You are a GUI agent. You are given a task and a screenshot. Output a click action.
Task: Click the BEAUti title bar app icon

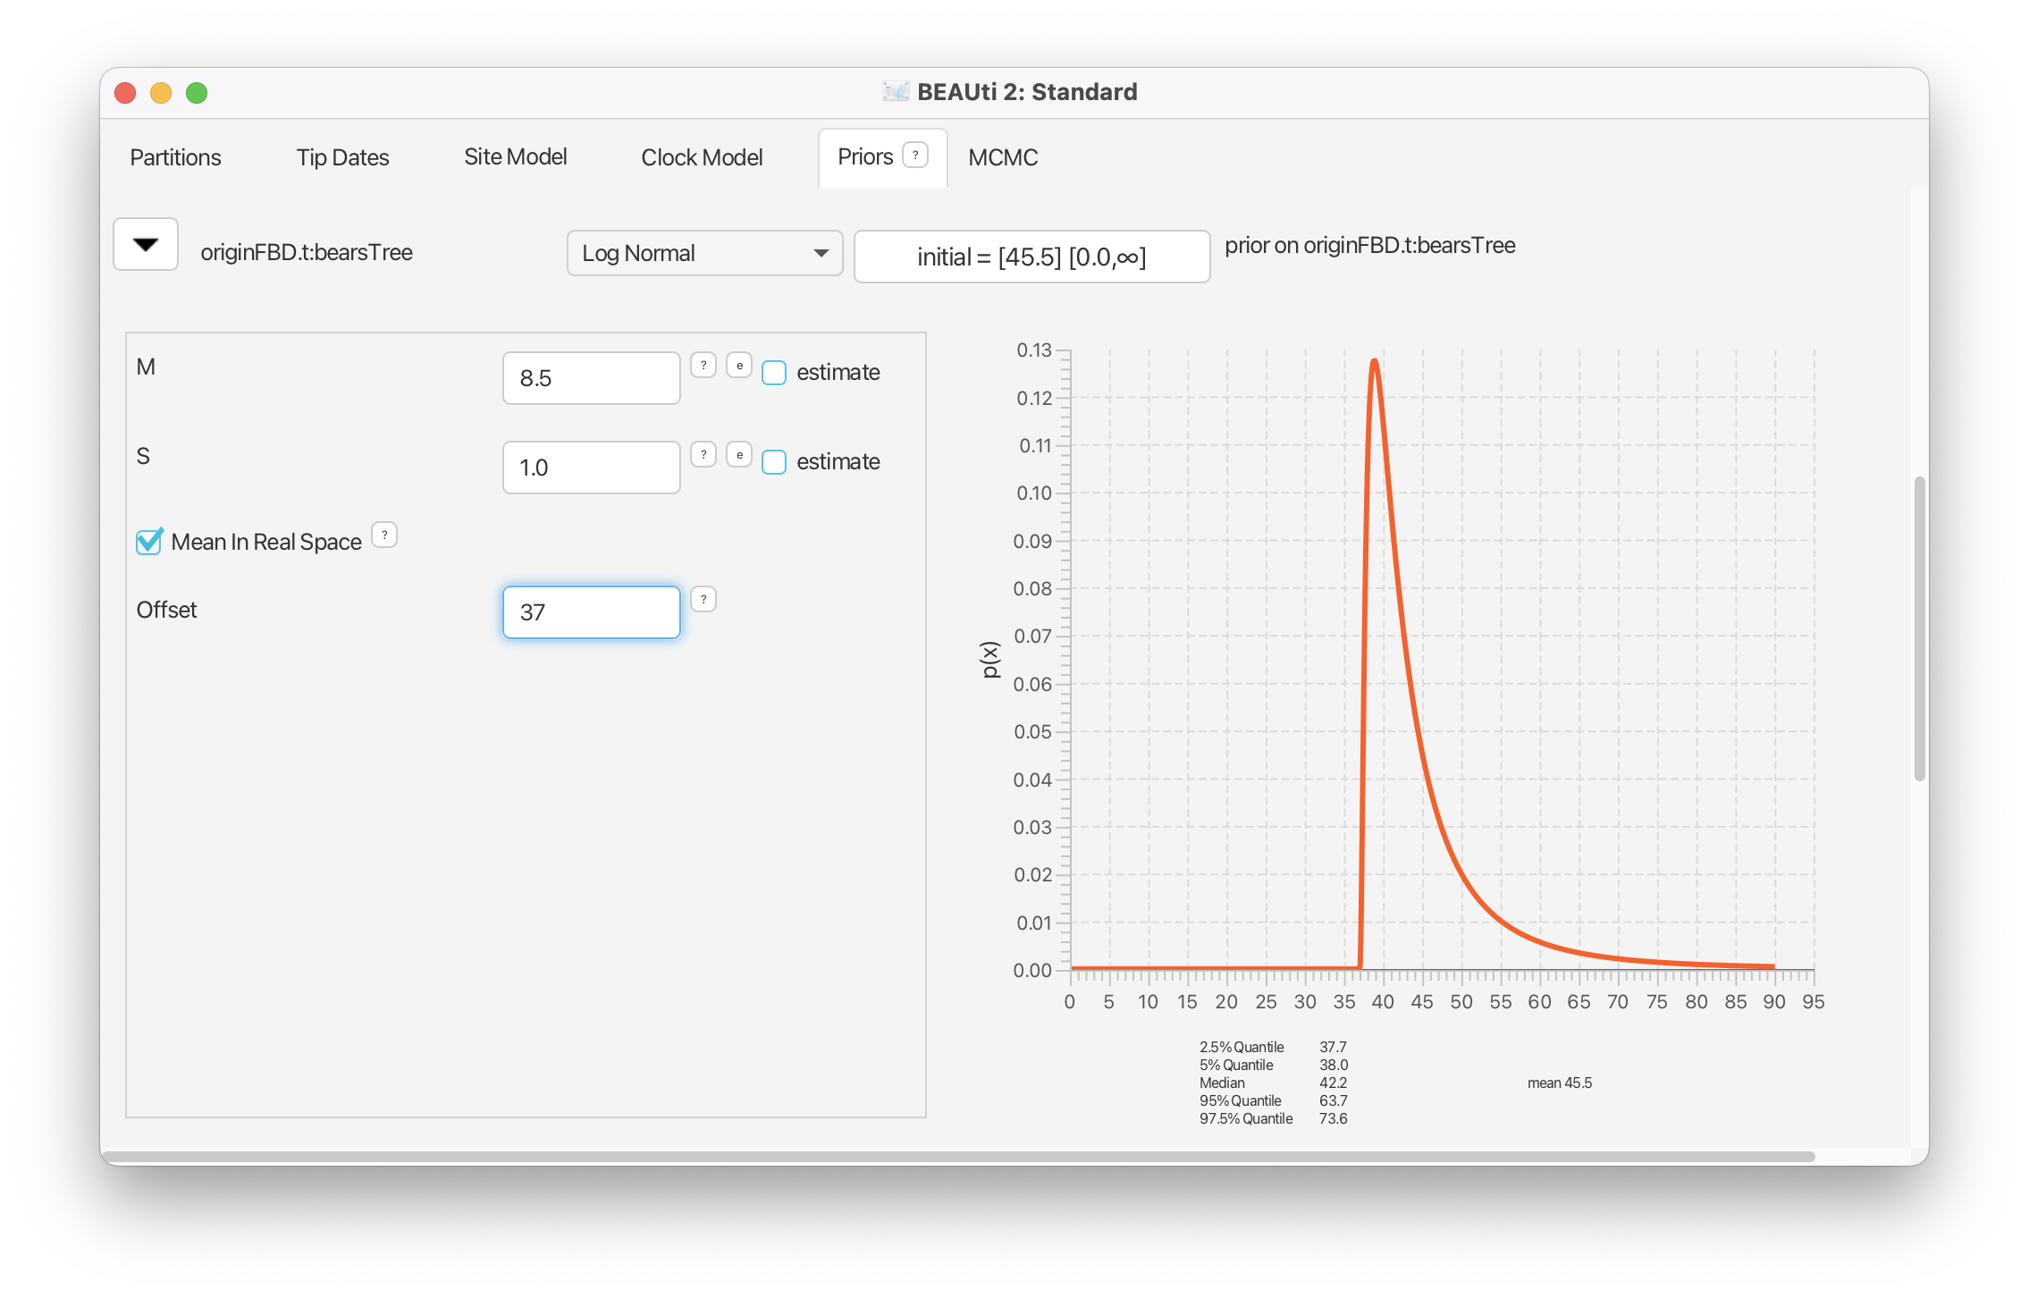click(x=896, y=91)
